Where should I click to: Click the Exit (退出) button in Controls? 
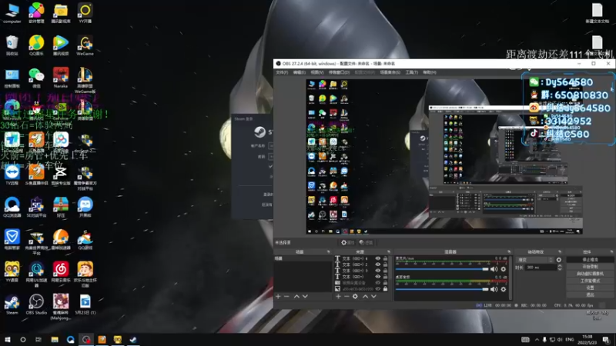(x=590, y=295)
